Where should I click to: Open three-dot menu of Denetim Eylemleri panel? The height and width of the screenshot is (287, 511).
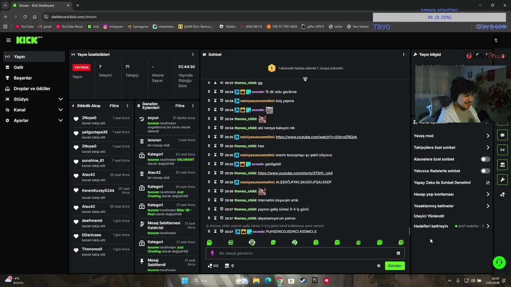(193, 106)
